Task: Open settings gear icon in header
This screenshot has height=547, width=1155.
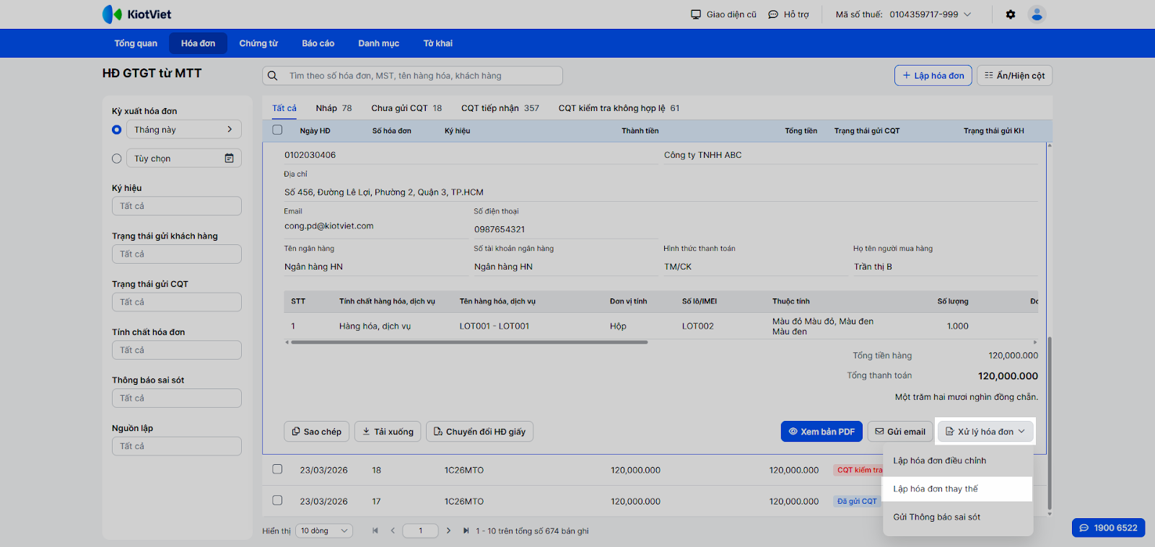Action: (1011, 14)
